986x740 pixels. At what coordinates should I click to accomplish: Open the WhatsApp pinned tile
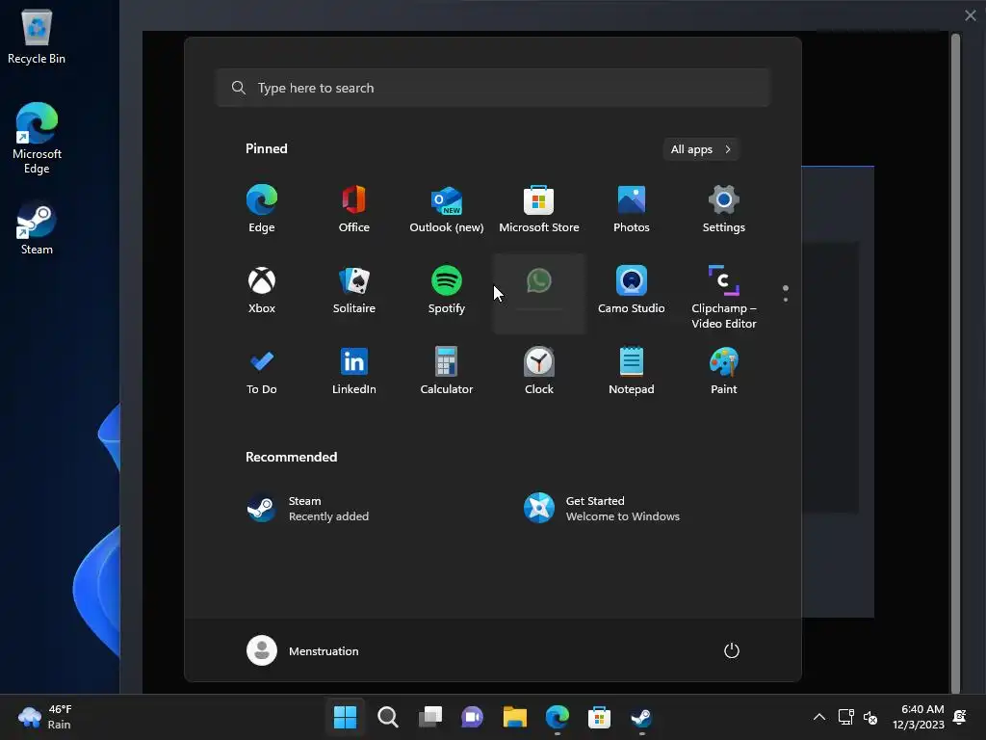pyautogui.click(x=539, y=293)
